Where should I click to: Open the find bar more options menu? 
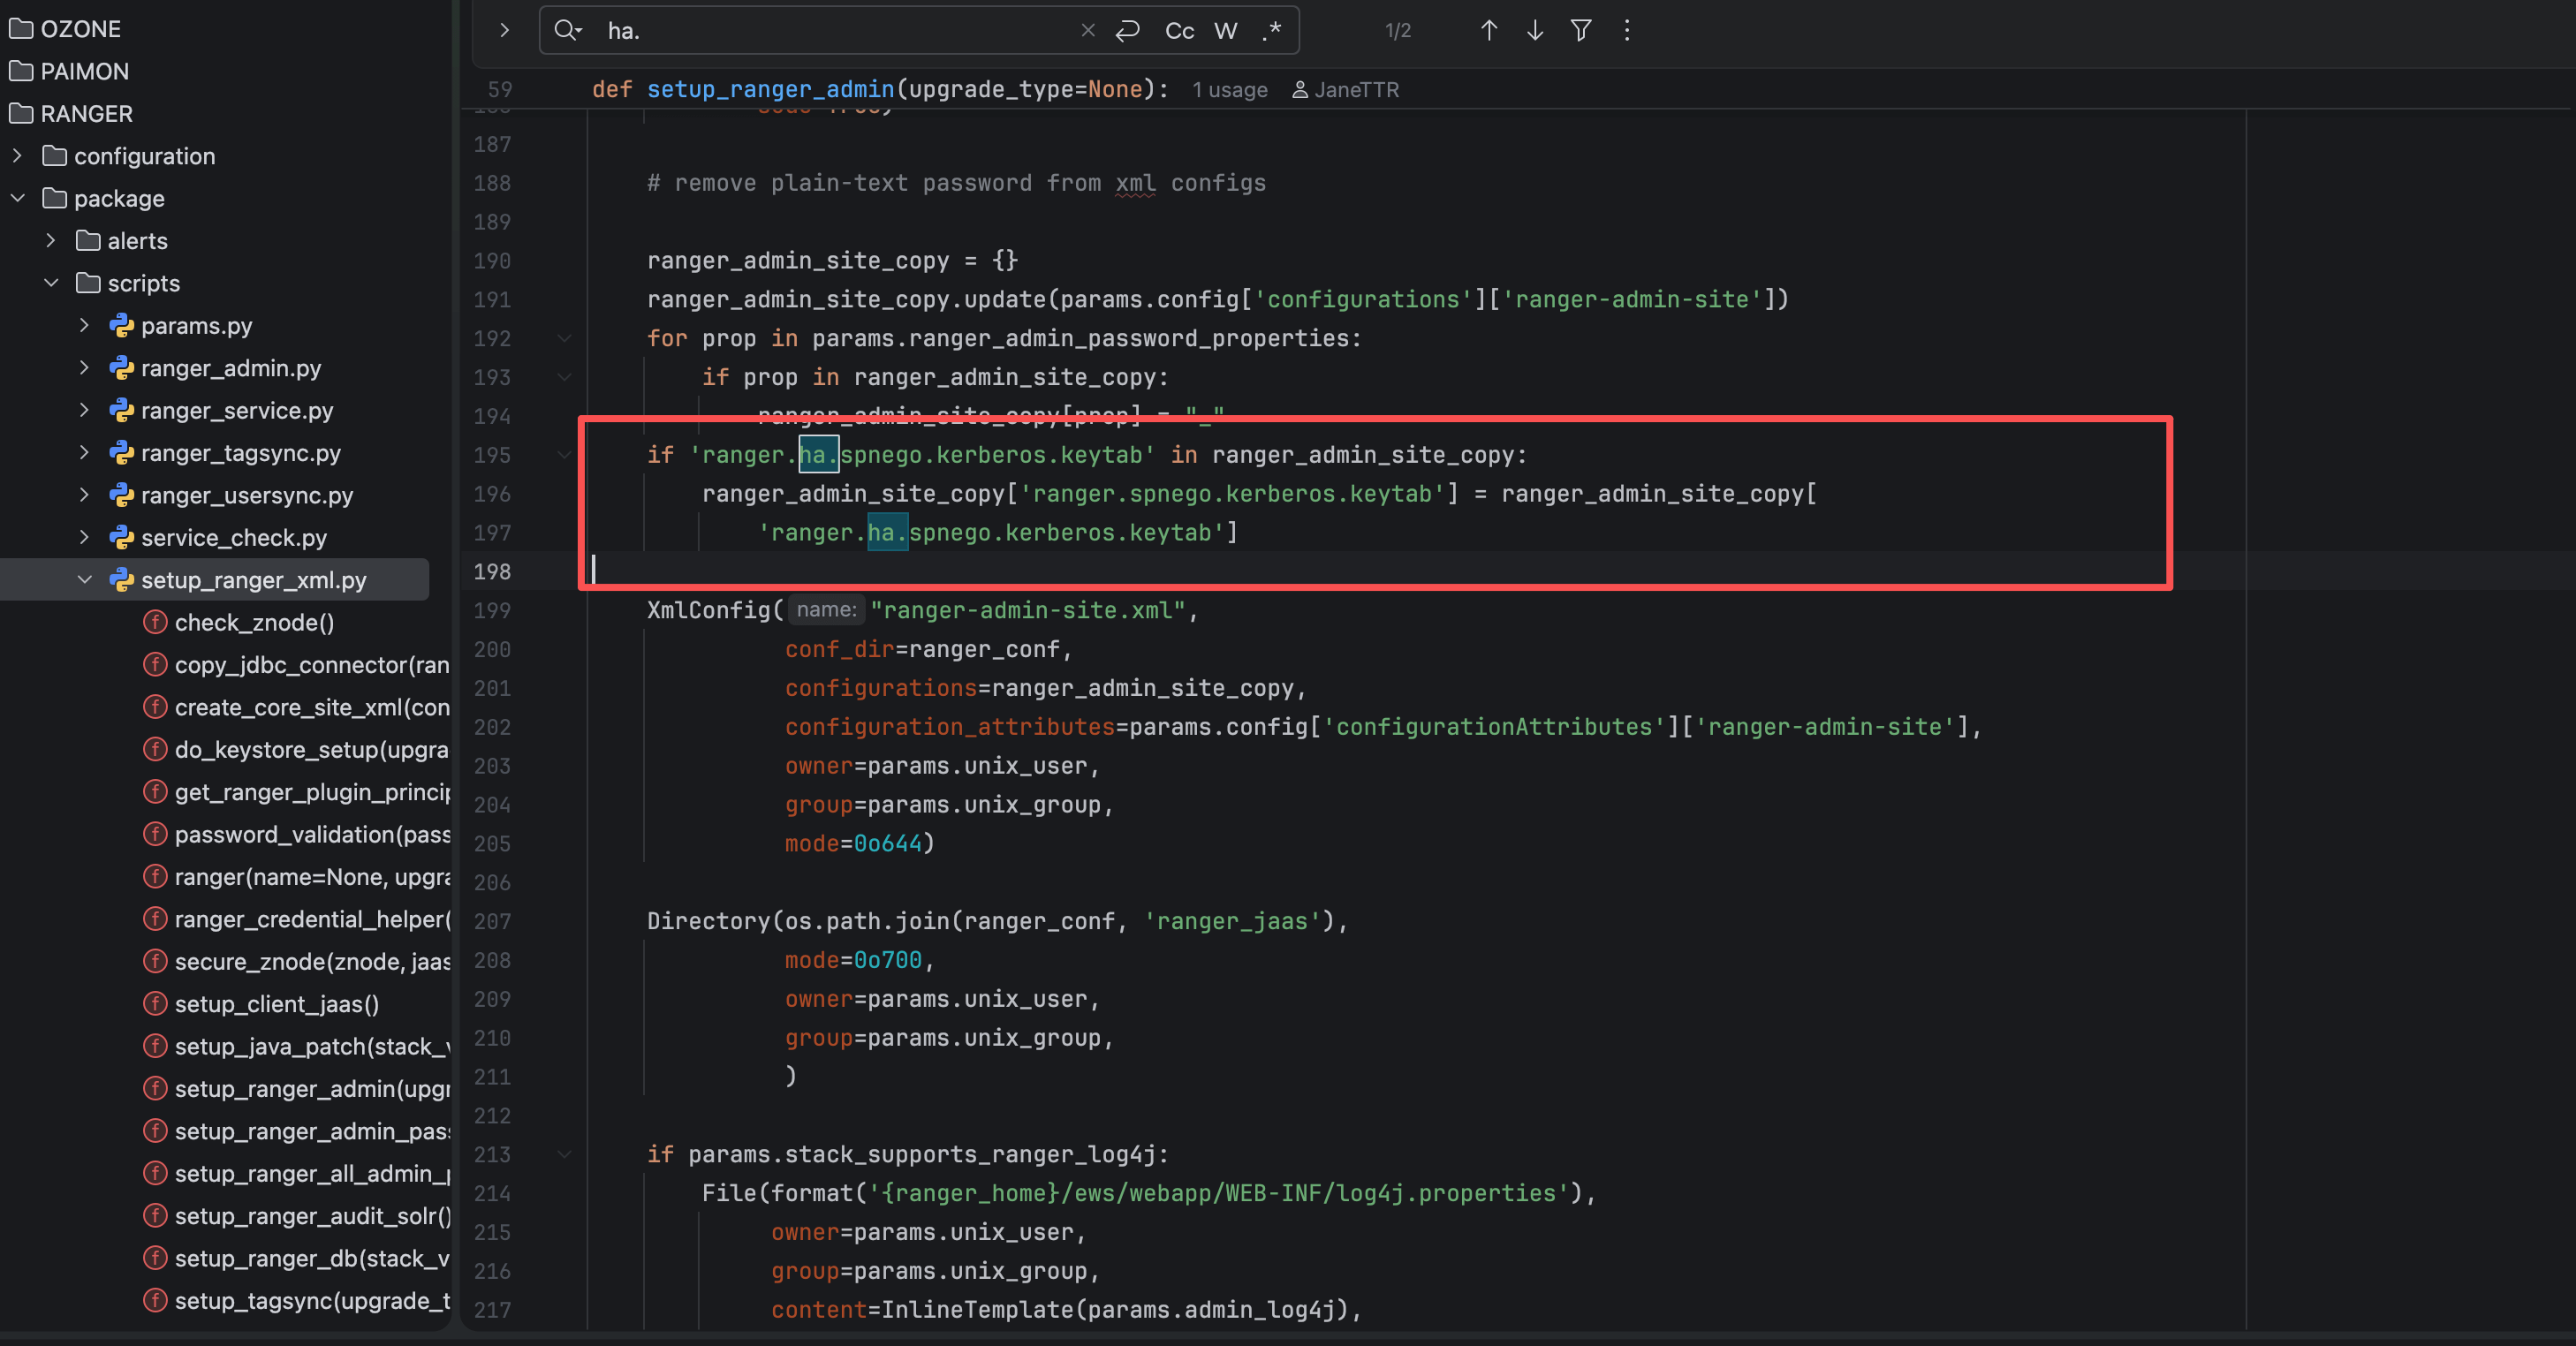pos(1626,30)
